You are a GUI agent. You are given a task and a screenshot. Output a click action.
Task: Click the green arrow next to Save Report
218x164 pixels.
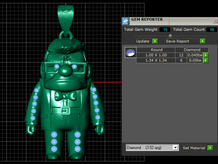pos(203,41)
